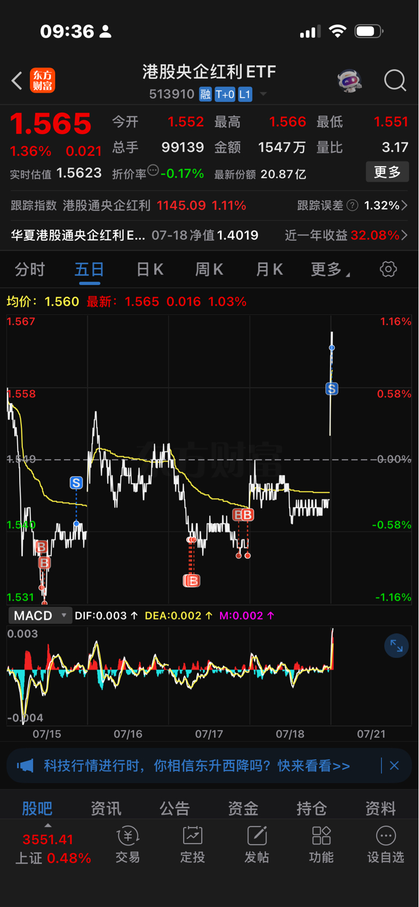The width and height of the screenshot is (419, 907).
Task: Tap the search magnifier icon
Action: point(395,81)
